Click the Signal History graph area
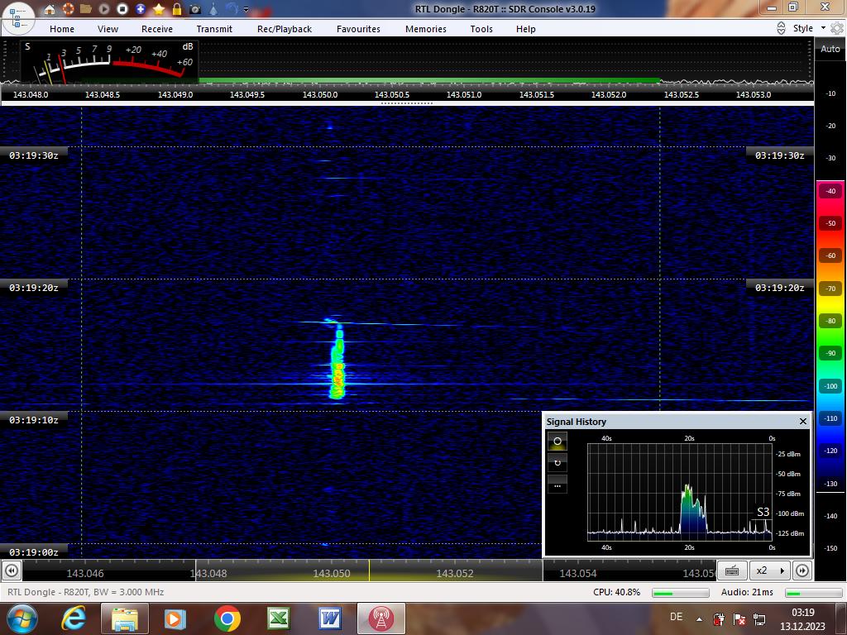The height and width of the screenshot is (635, 847). pos(680,492)
